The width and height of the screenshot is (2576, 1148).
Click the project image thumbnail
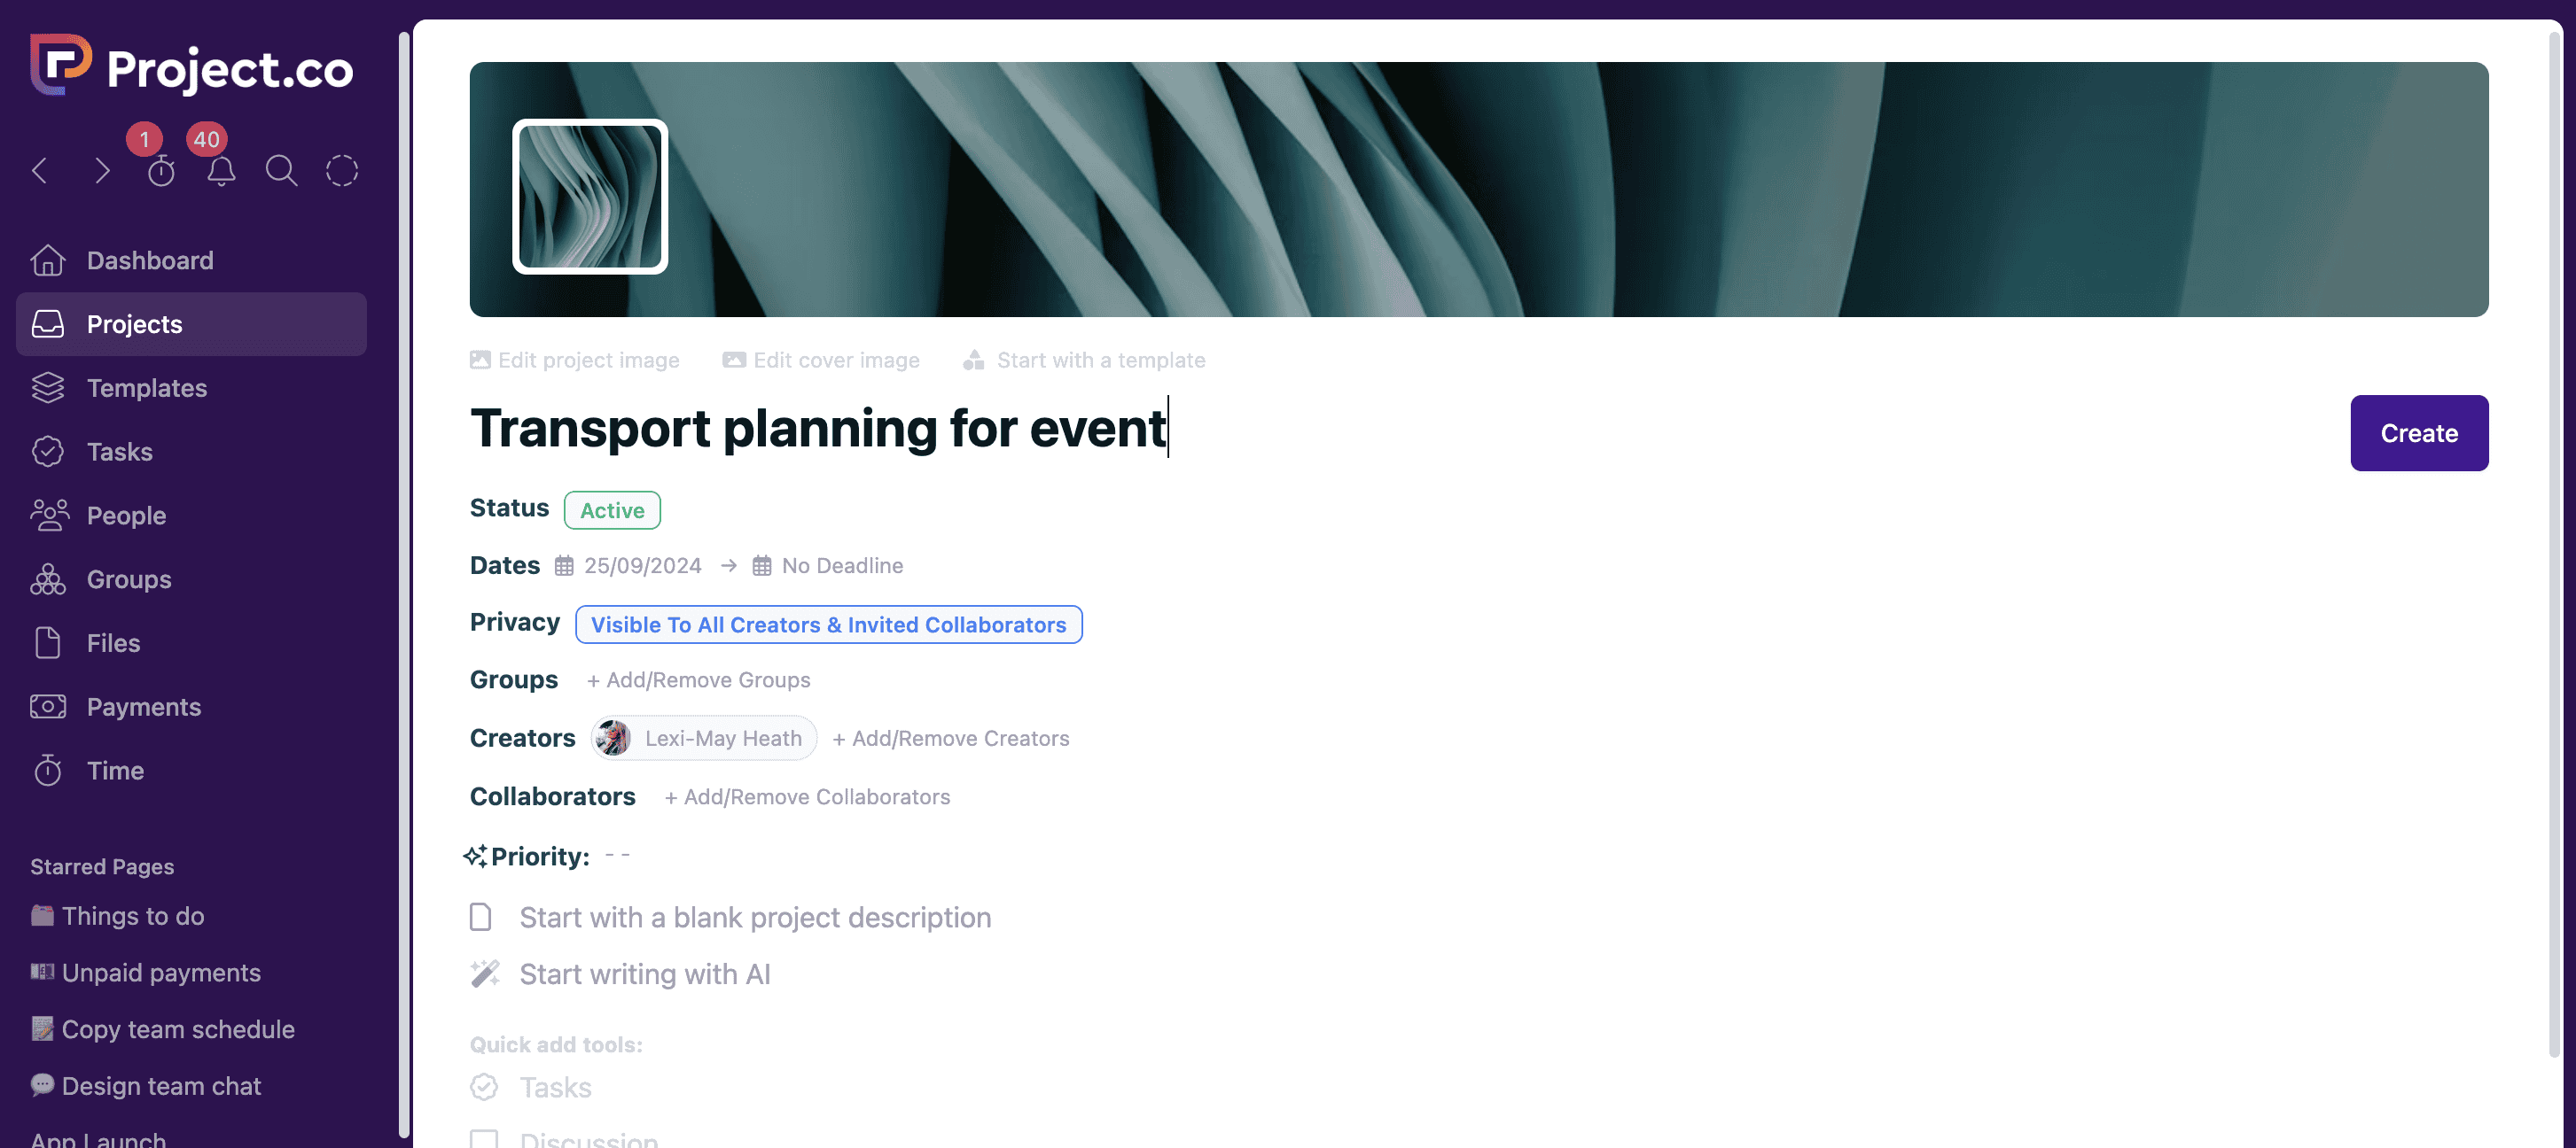590,197
